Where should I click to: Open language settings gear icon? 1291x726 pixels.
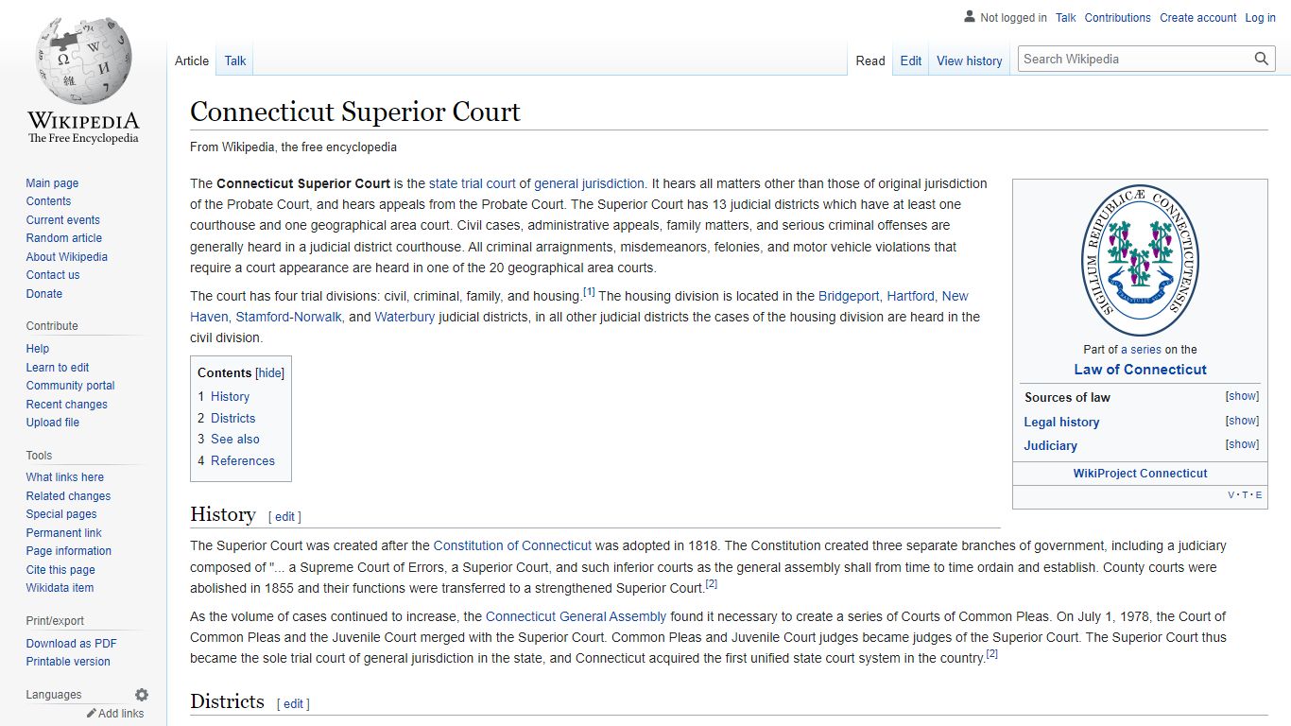click(142, 695)
